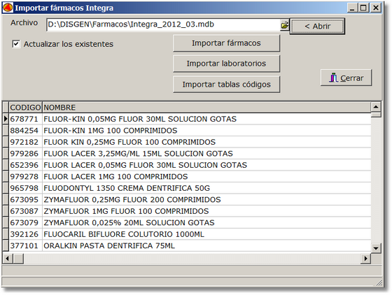Click the folder browse icon beside file path

pos(284,25)
